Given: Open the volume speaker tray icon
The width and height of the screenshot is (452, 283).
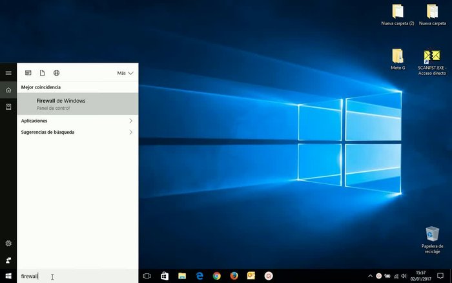Looking at the screenshot, I should 404,276.
